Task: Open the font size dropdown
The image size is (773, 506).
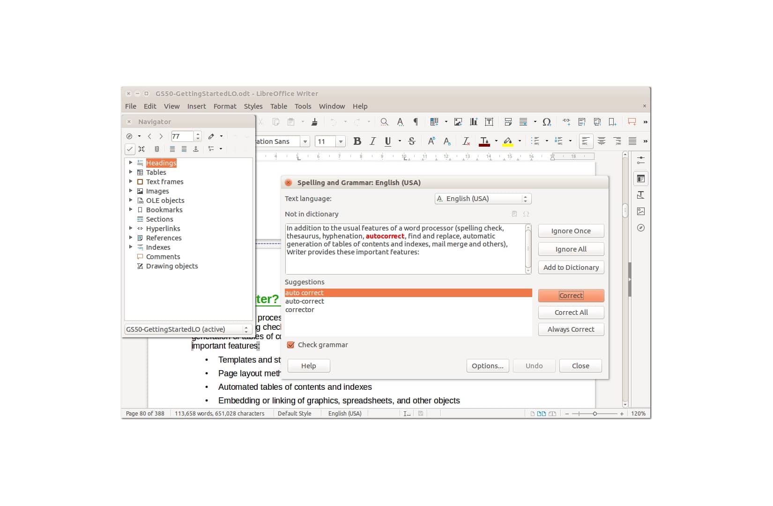Action: [341, 141]
